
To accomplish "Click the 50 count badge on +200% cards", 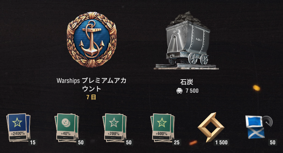I will 129,142.
